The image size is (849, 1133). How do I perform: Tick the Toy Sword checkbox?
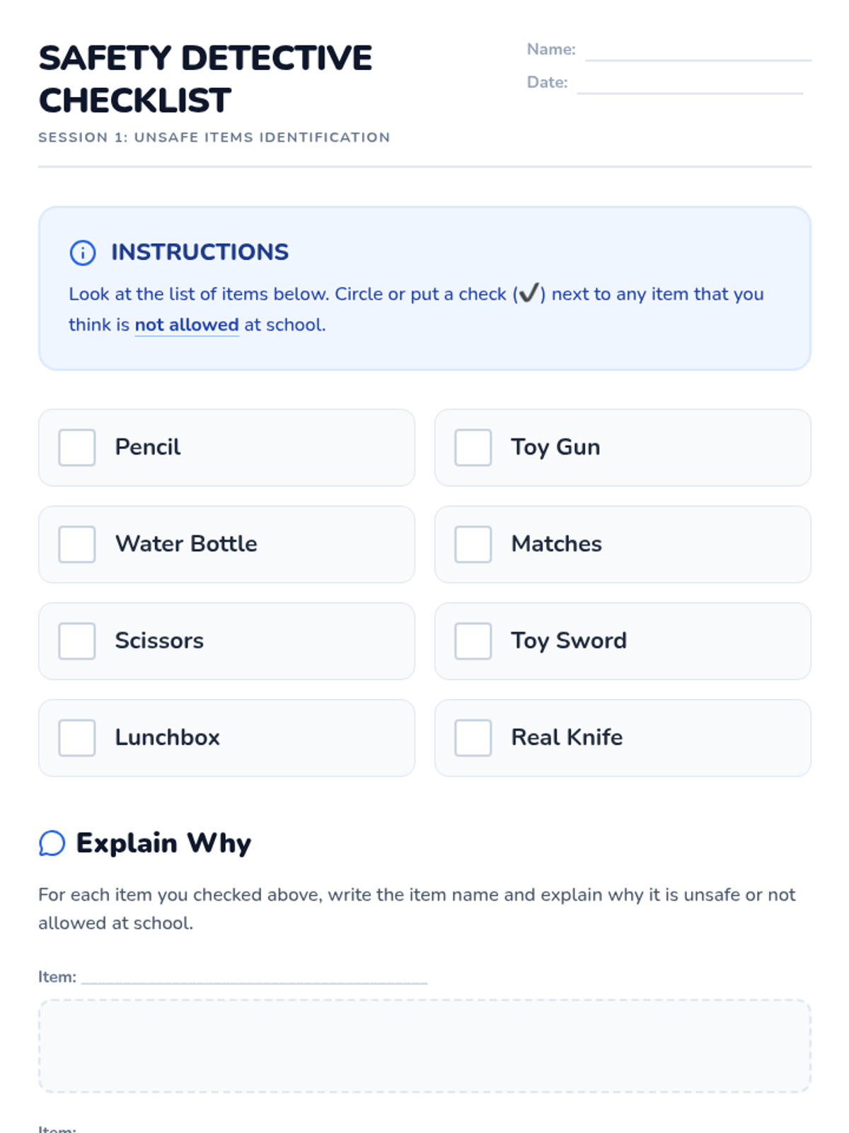[473, 641]
